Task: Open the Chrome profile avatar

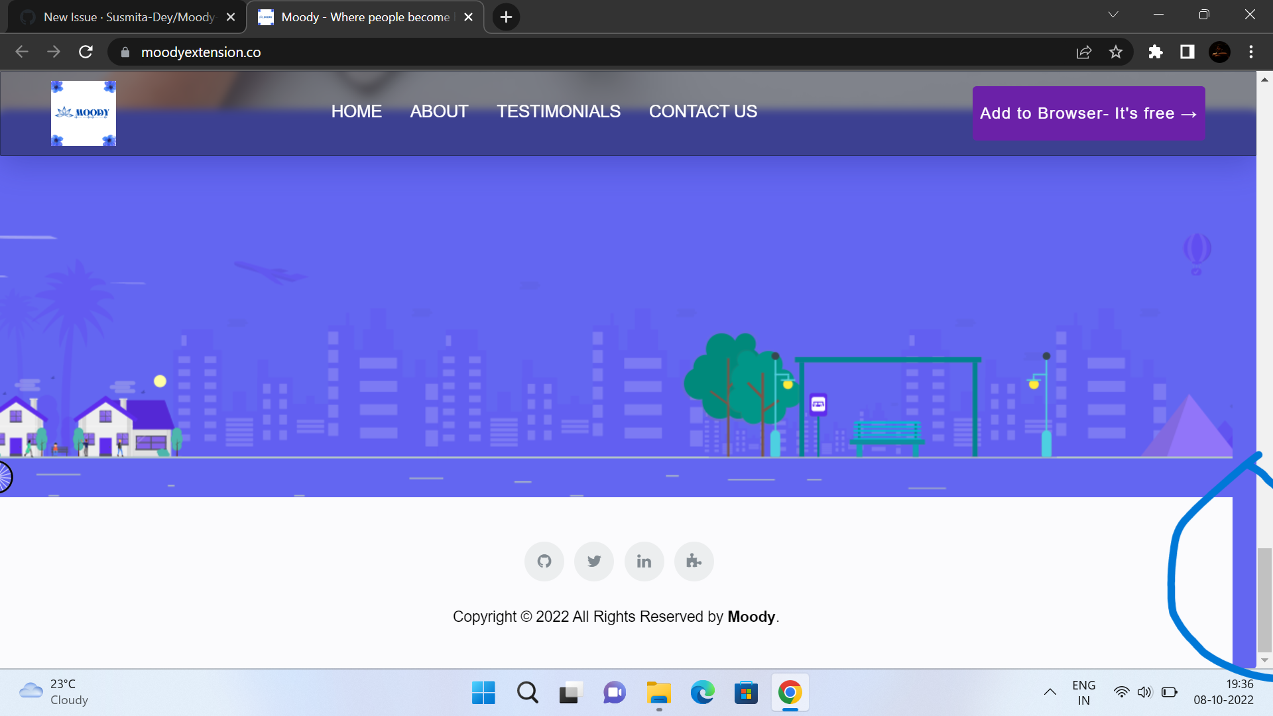Action: [1219, 52]
